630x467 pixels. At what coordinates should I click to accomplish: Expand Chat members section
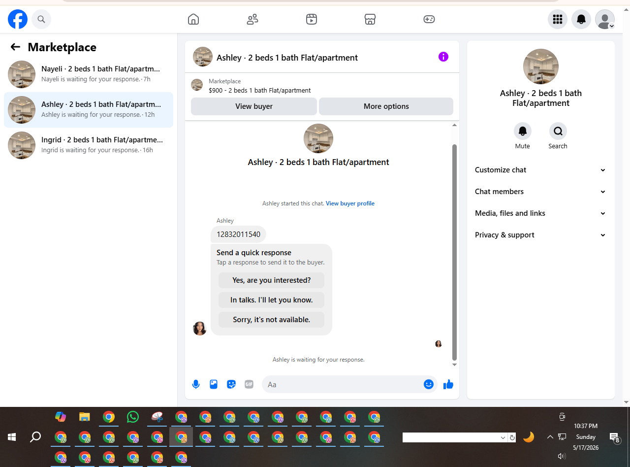click(540, 192)
